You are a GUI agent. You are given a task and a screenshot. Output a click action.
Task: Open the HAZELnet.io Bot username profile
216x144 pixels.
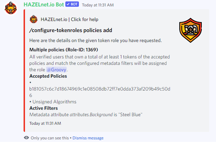(44, 5)
